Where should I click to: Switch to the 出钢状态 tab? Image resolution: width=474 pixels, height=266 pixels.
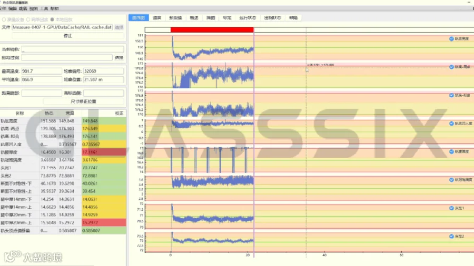[272, 17]
